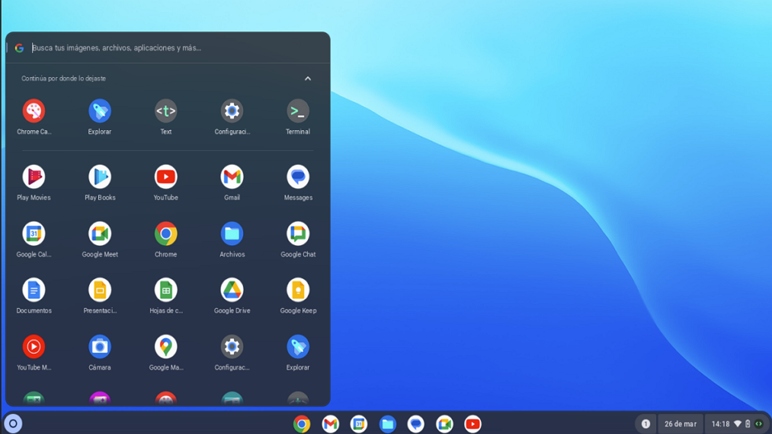
Task: Click the launcher circle button on the shelf
Action: 14,424
